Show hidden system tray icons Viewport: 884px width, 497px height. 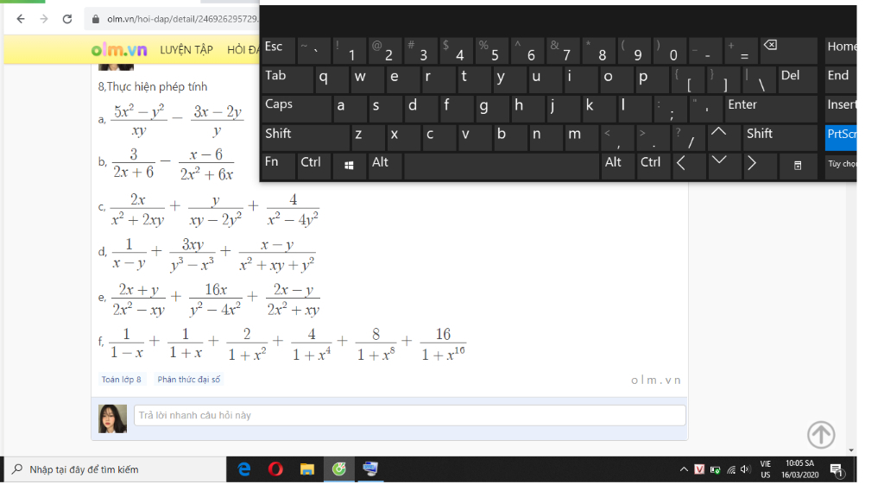(x=684, y=469)
